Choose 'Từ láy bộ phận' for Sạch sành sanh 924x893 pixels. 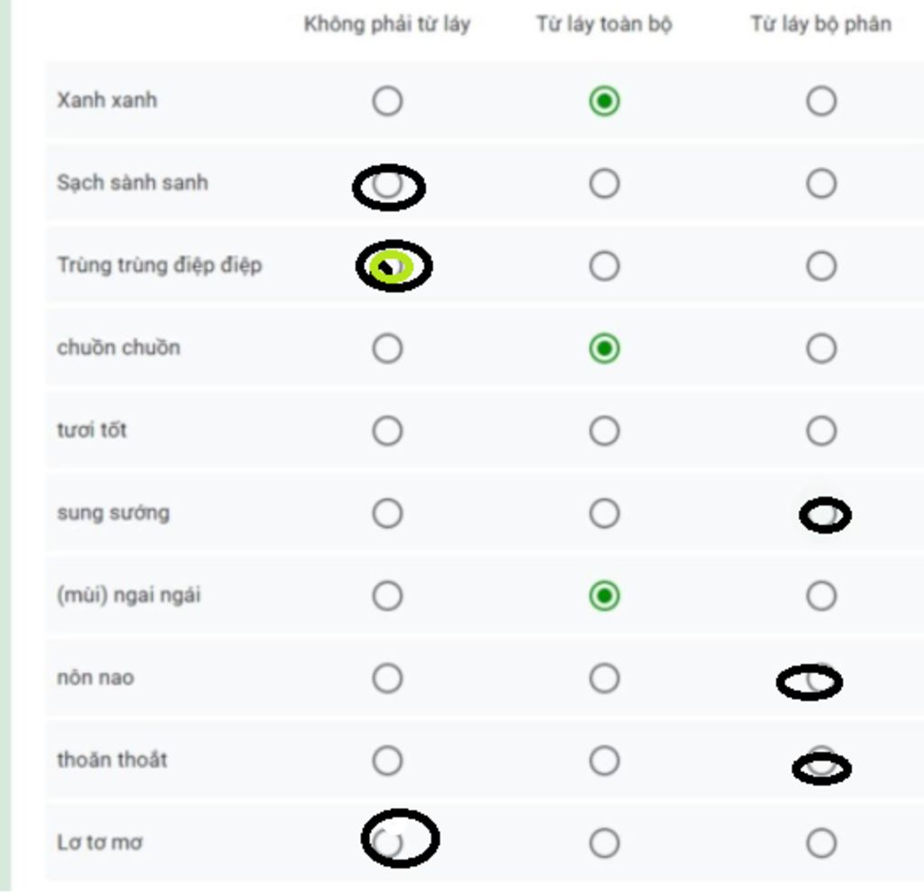point(821,183)
